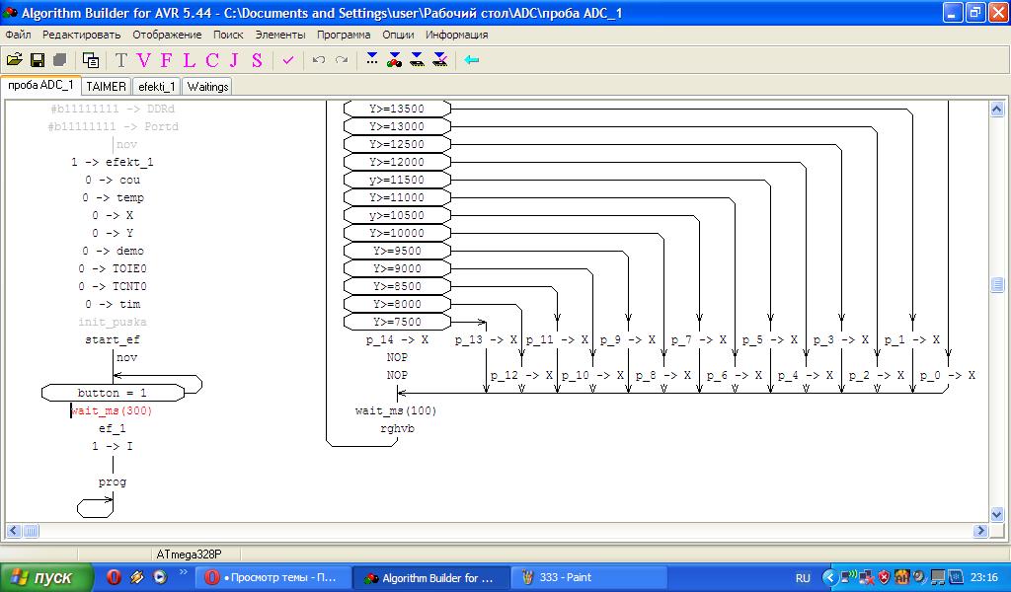
Task: Click the vertical scrollbar down arrow
Action: pos(997,513)
